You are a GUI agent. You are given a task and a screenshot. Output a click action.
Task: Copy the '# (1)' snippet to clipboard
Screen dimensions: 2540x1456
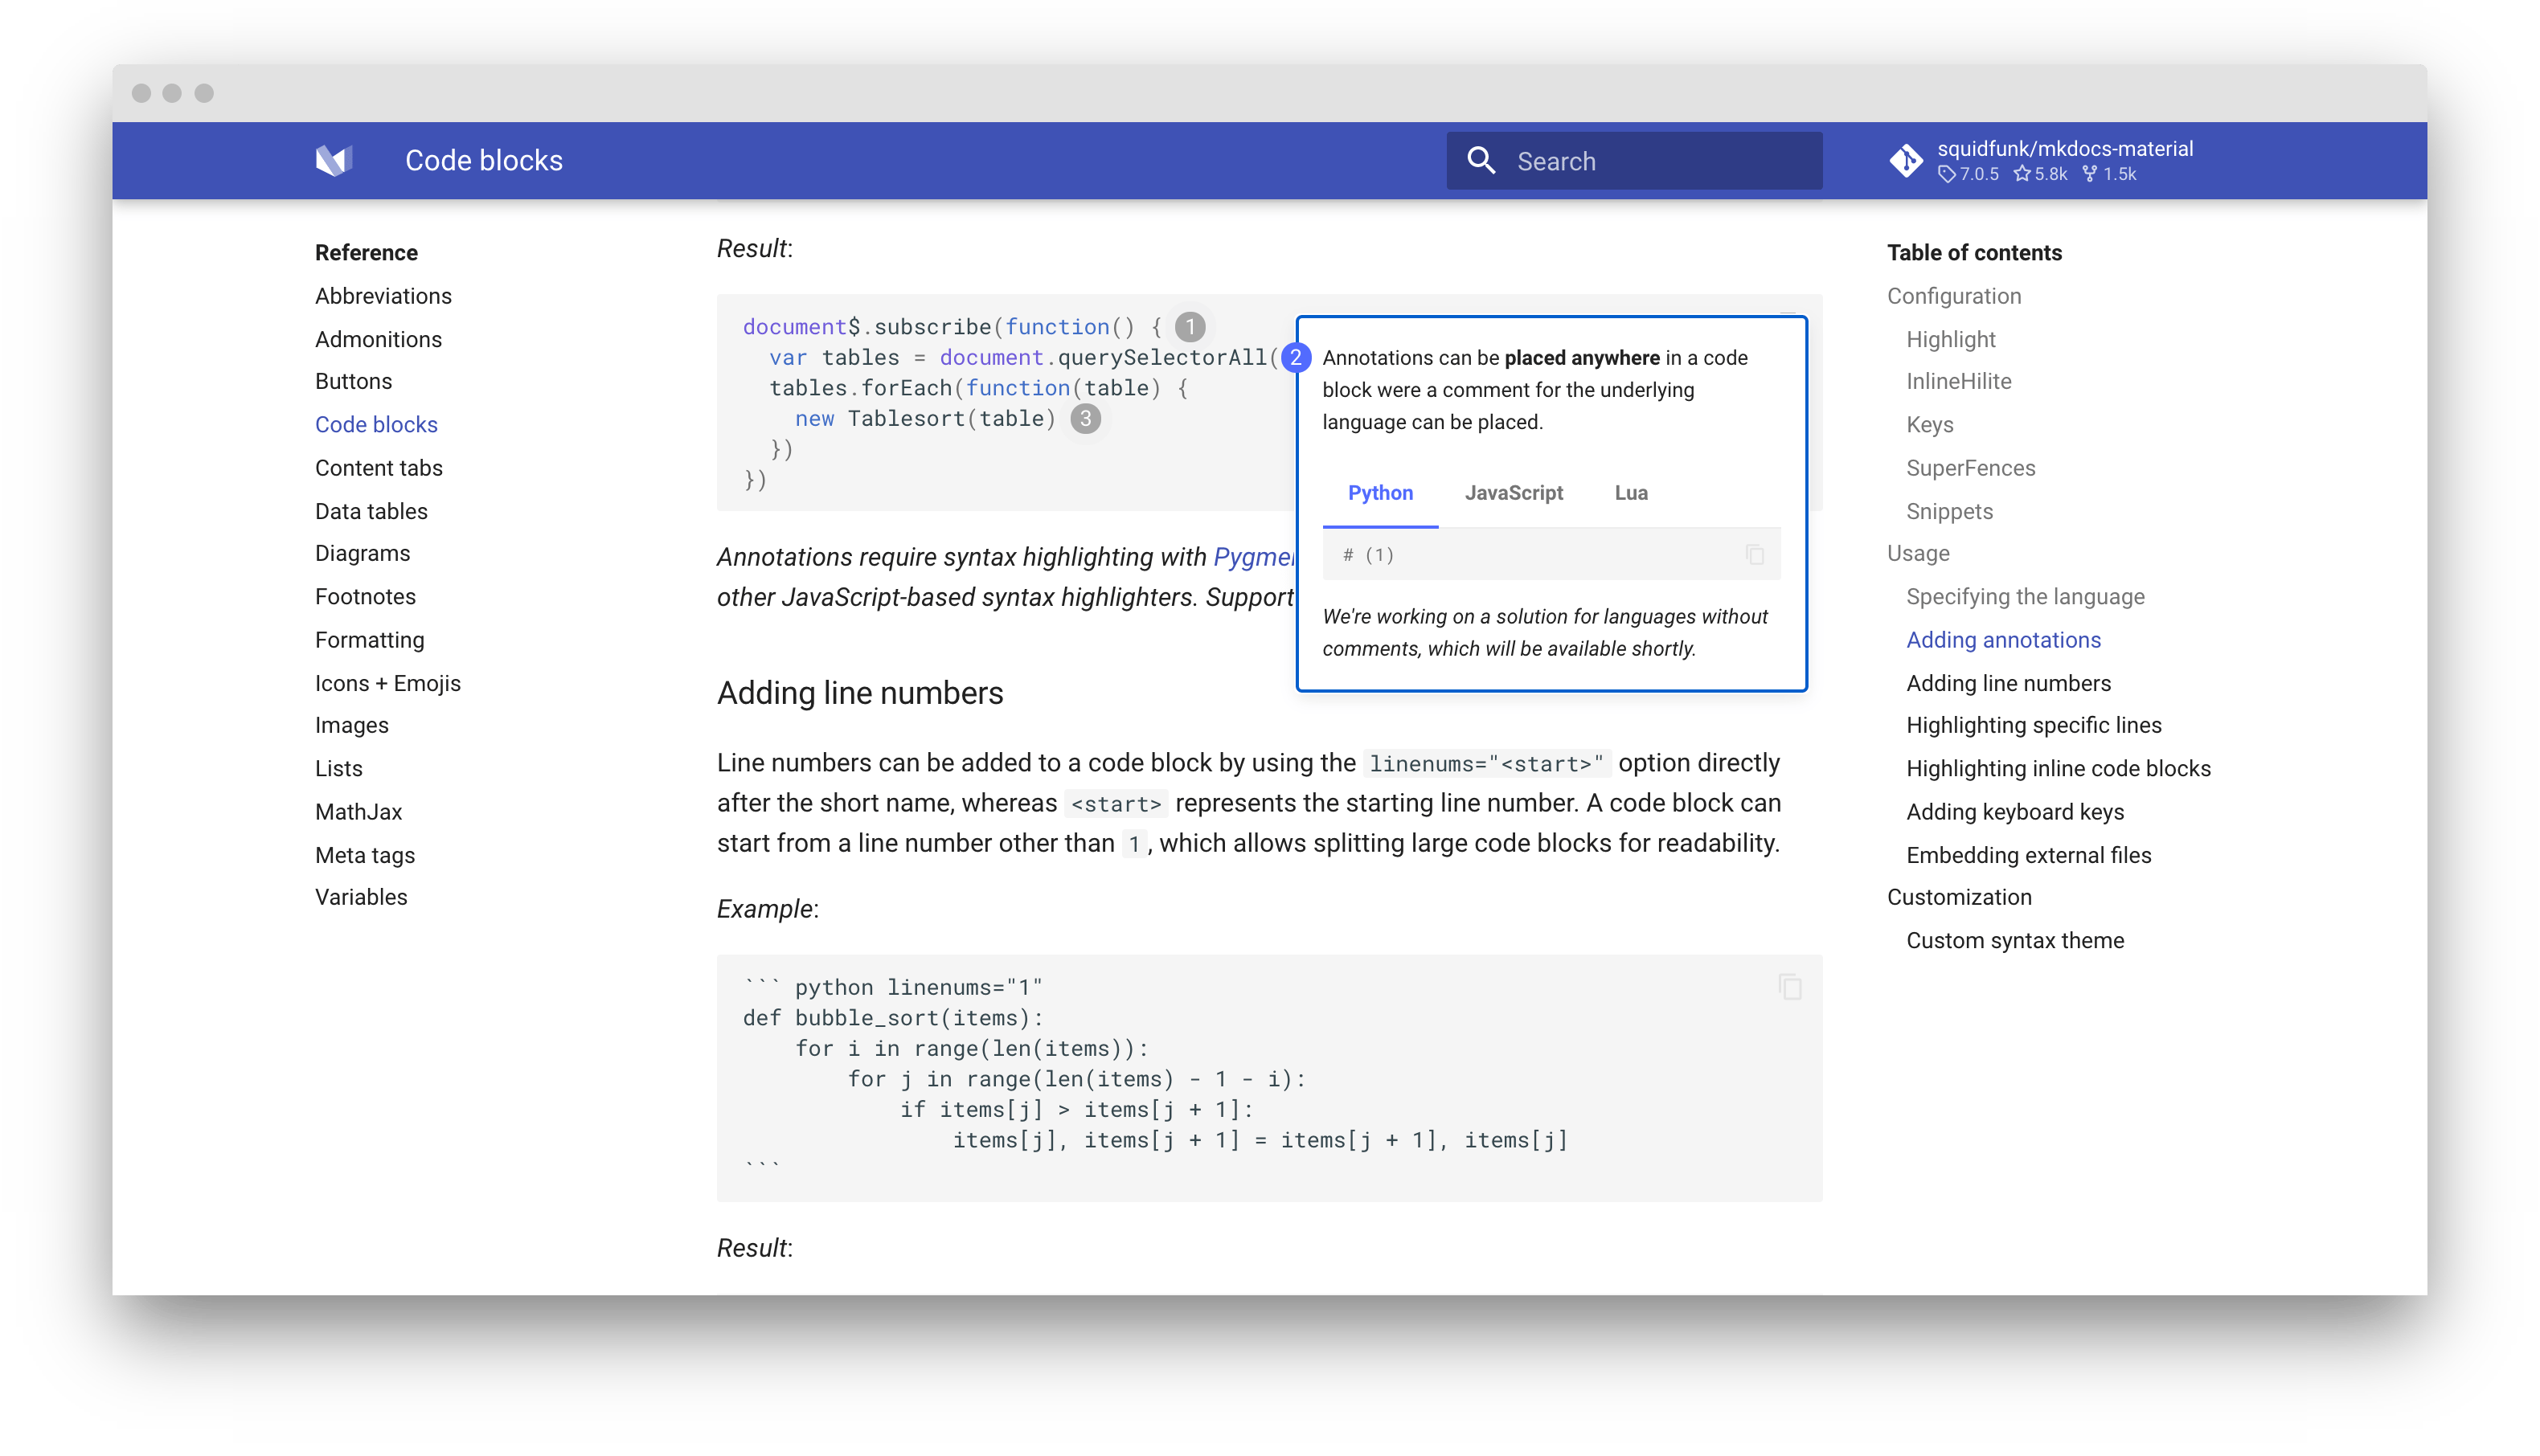(x=1754, y=554)
